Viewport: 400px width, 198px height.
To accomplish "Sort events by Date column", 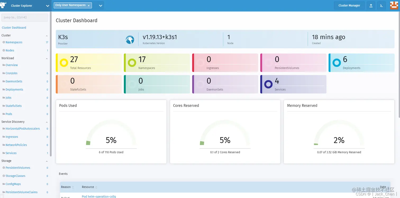I will [385, 187].
